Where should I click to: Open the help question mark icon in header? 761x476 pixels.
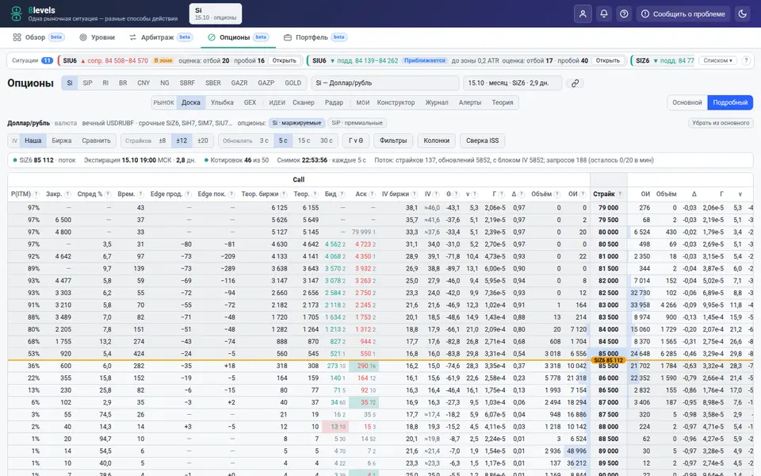click(624, 14)
